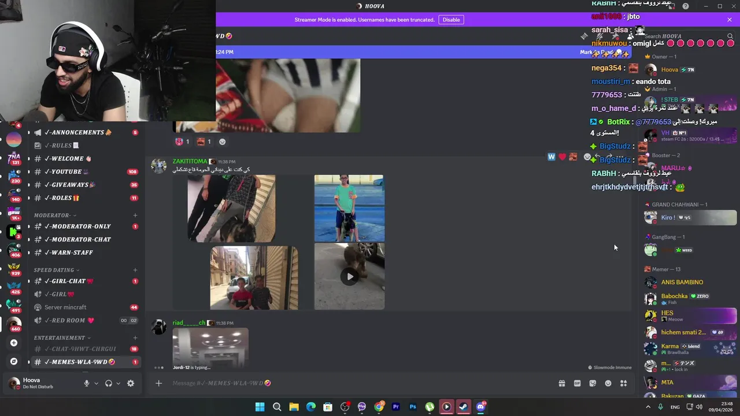Image resolution: width=740 pixels, height=416 pixels.
Task: Open Photoshop from taskbar
Action: 413,407
